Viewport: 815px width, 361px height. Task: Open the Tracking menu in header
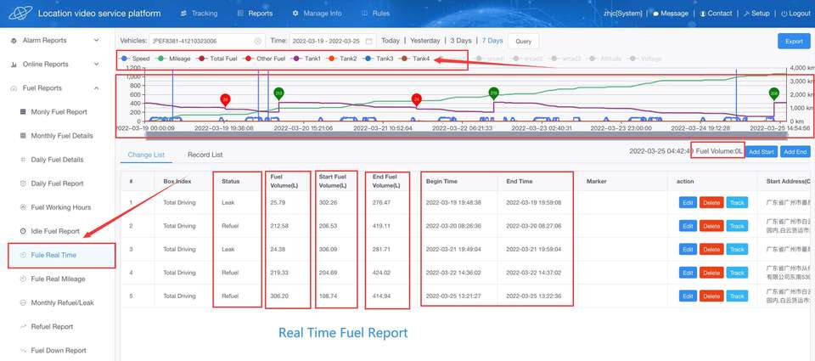click(199, 14)
